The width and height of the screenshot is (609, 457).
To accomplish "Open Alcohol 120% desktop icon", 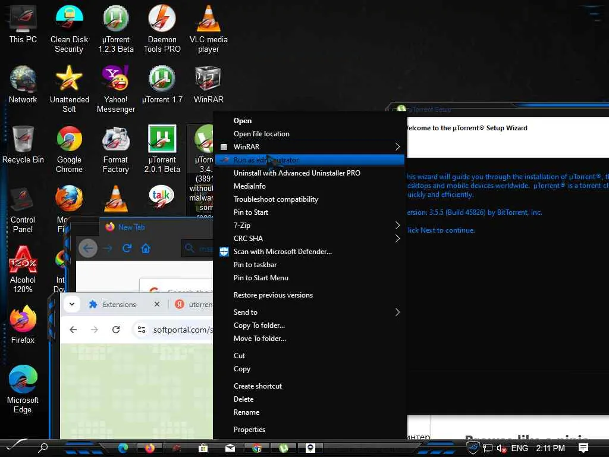I will (x=23, y=270).
